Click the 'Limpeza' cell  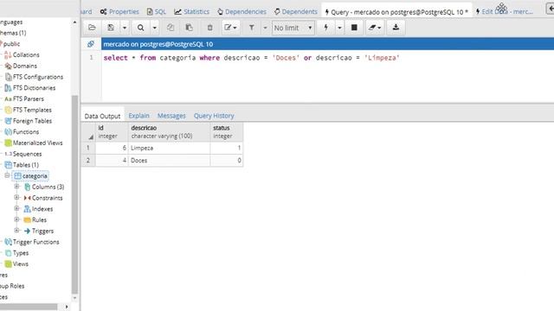coord(170,148)
